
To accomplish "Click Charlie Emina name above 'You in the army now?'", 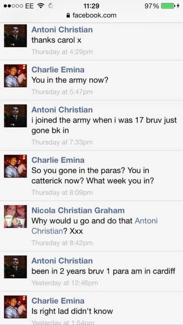I will 58,70.
